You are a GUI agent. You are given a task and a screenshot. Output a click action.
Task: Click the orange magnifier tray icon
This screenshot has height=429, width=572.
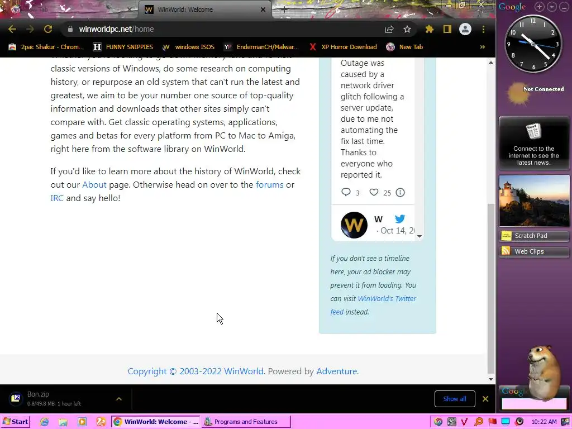coord(479,422)
